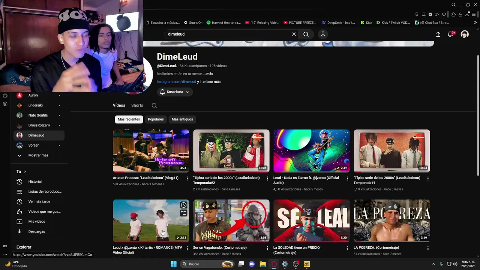Open Historial in the sidebar
The height and width of the screenshot is (270, 480).
click(x=39, y=181)
